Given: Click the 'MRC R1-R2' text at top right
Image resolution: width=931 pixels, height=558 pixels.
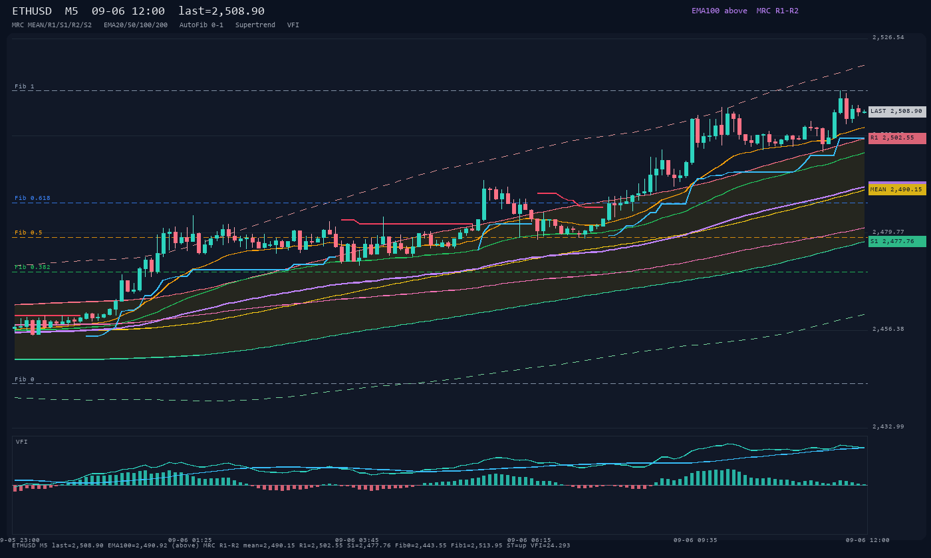Looking at the screenshot, I should (777, 11).
